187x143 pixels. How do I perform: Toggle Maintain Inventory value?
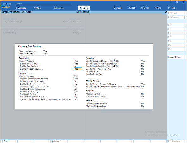[76, 76]
